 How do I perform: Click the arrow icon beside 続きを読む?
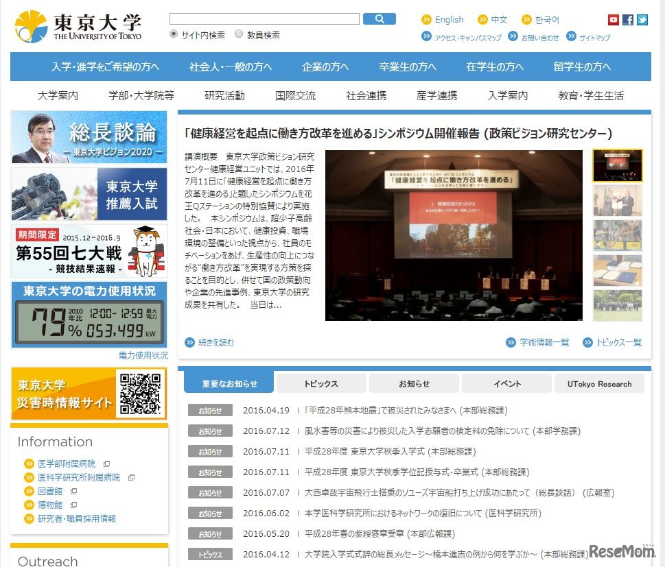point(189,342)
